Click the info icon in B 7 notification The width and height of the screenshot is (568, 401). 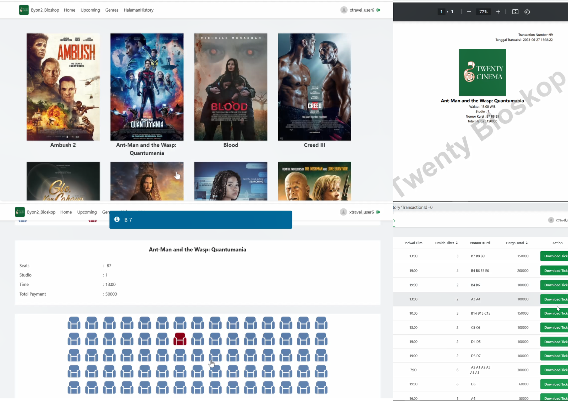[x=117, y=219]
